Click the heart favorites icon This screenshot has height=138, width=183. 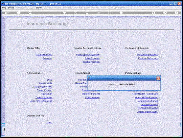click(x=64, y=13)
